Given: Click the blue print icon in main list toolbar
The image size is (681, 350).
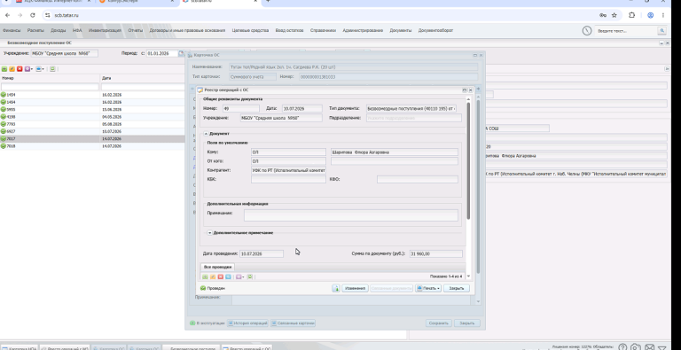Looking at the screenshot, I should [x=39, y=69].
